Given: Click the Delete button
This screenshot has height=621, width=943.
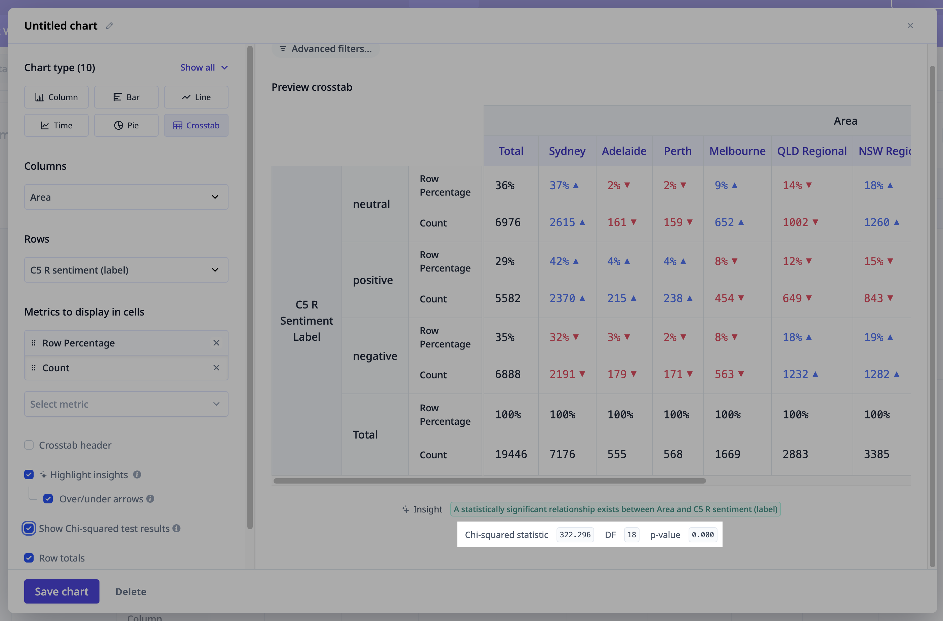Looking at the screenshot, I should [x=131, y=591].
